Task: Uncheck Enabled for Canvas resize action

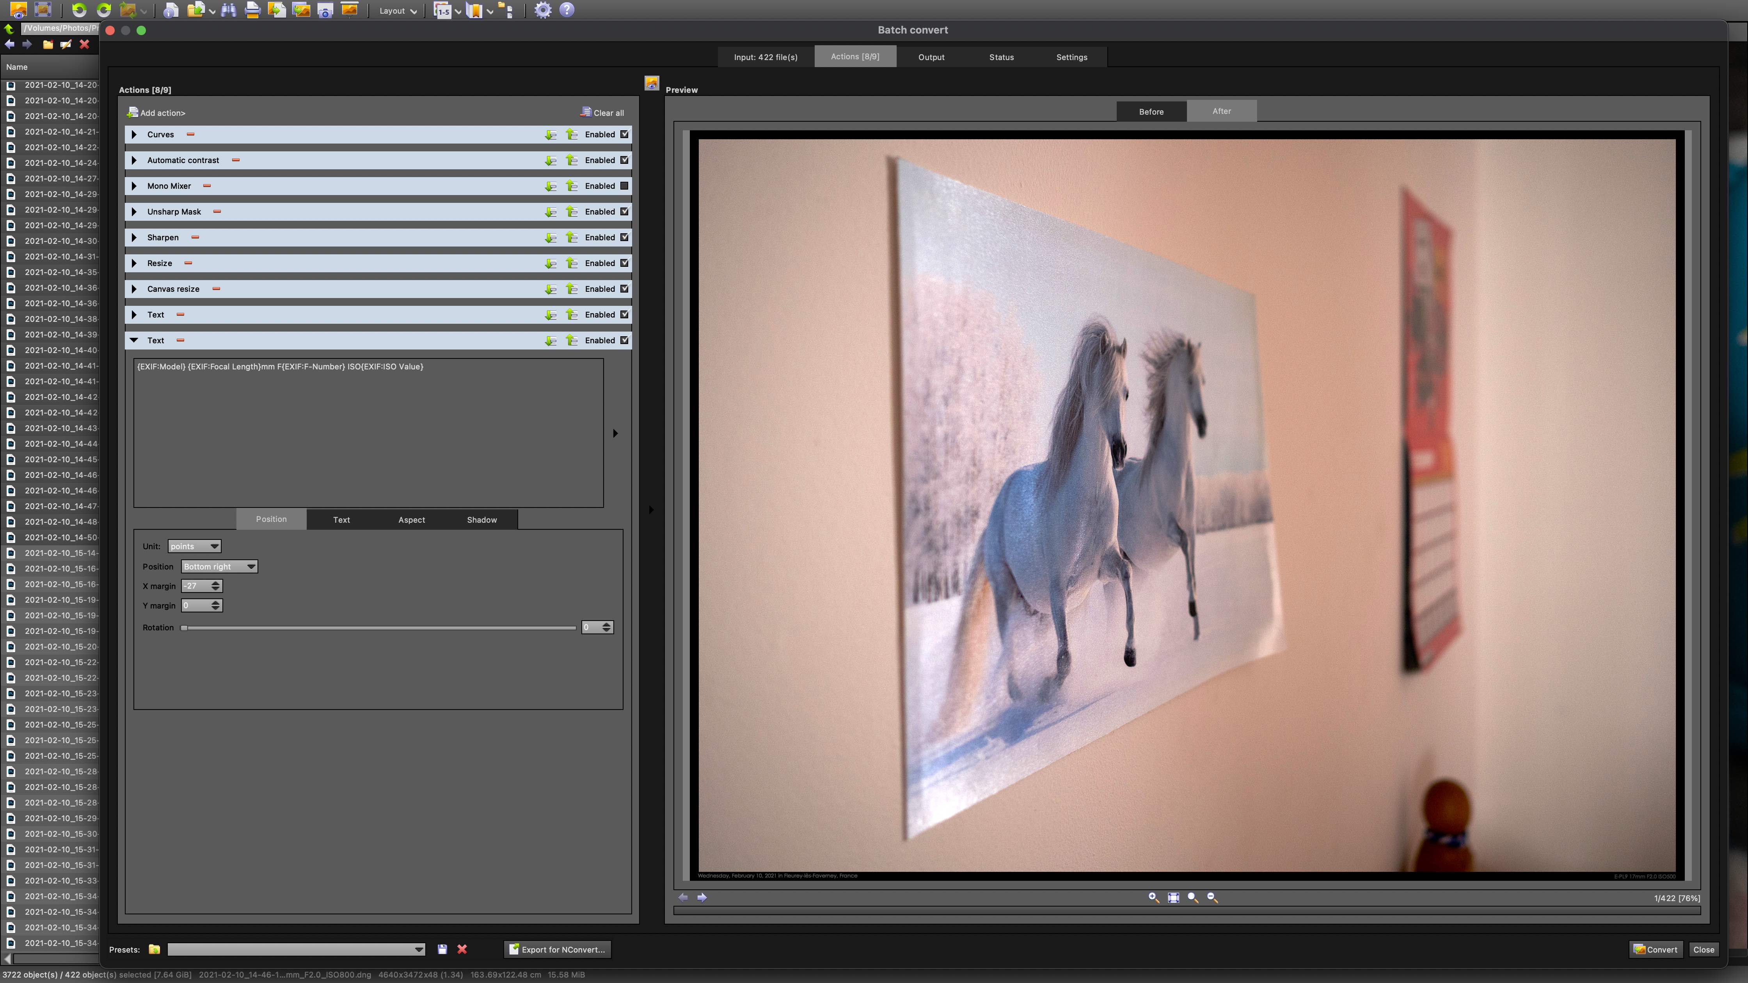Action: [x=624, y=289]
